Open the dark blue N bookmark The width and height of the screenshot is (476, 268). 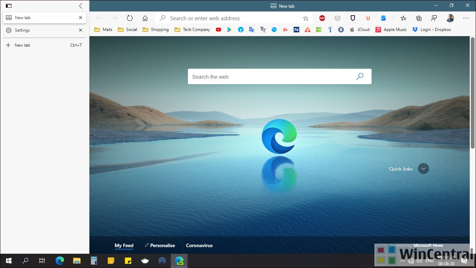point(296,30)
